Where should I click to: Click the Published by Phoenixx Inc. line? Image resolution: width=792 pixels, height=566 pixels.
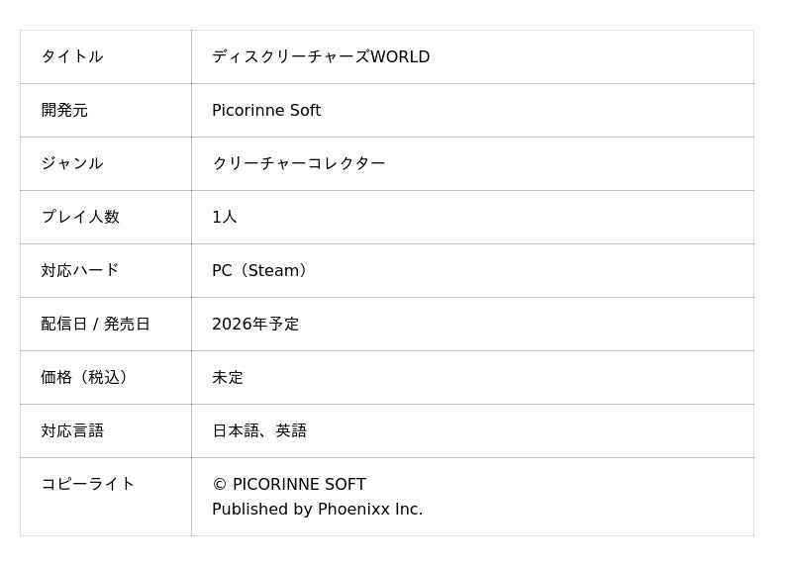pos(317,509)
